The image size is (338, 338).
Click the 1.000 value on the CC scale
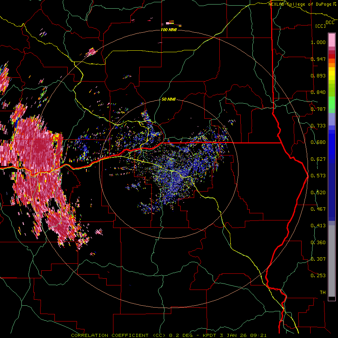tap(318, 42)
